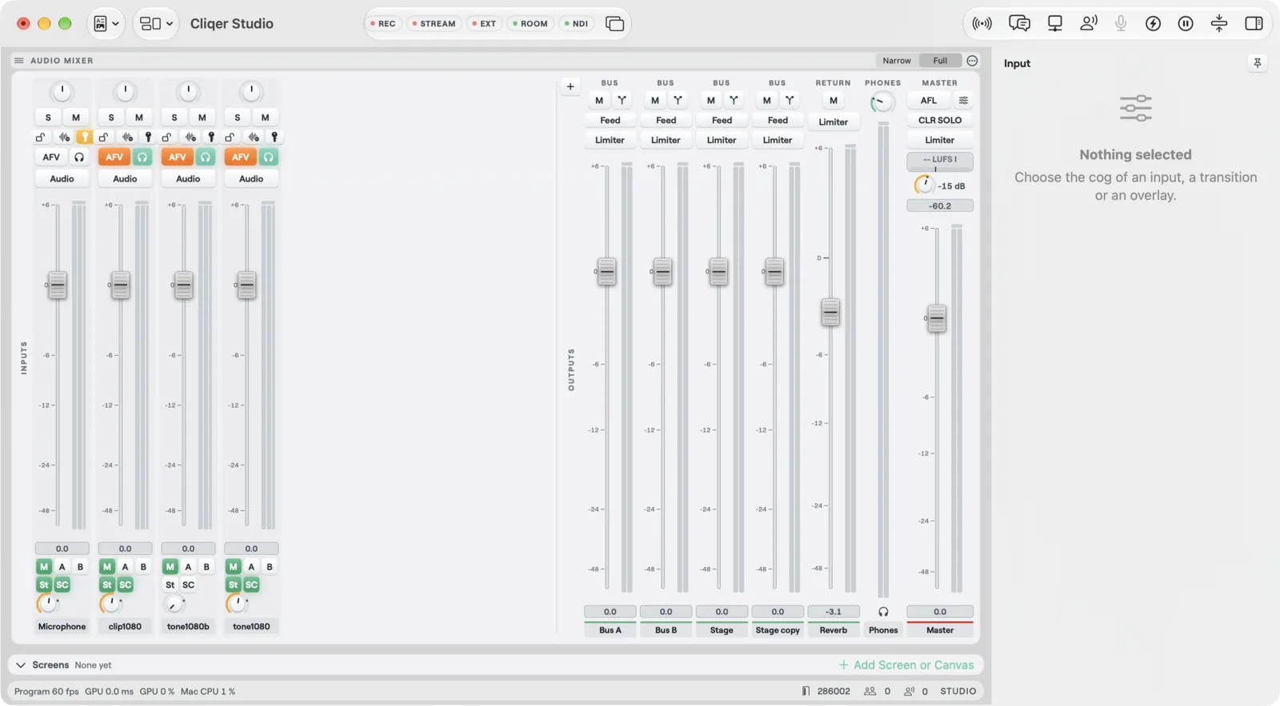Solo the Microphone channel

point(48,117)
